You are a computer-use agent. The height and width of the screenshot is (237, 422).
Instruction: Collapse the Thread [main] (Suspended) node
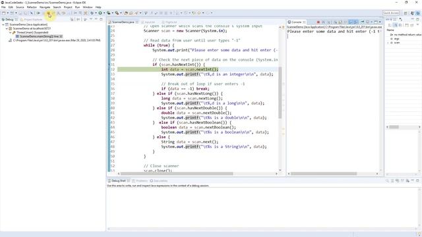click(x=11, y=32)
